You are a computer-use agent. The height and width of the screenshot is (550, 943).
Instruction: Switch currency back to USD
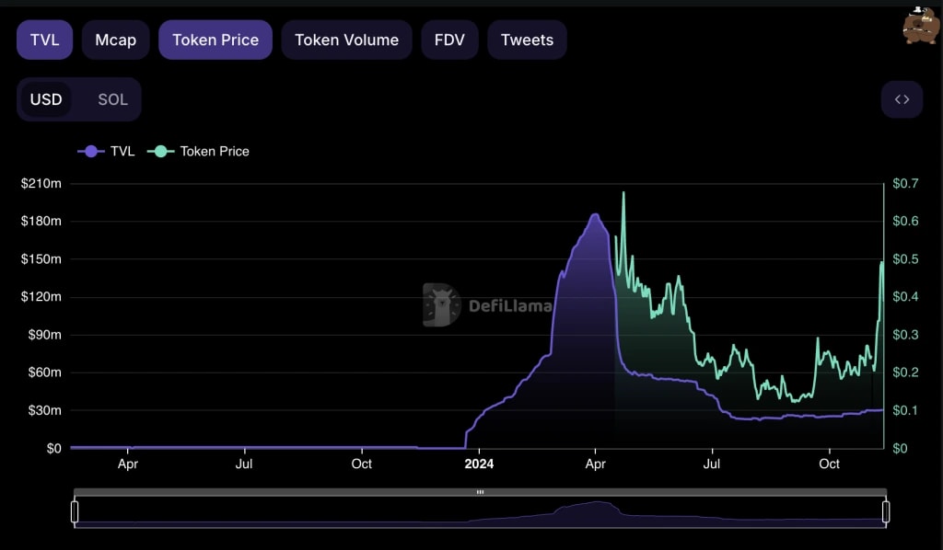[46, 98]
